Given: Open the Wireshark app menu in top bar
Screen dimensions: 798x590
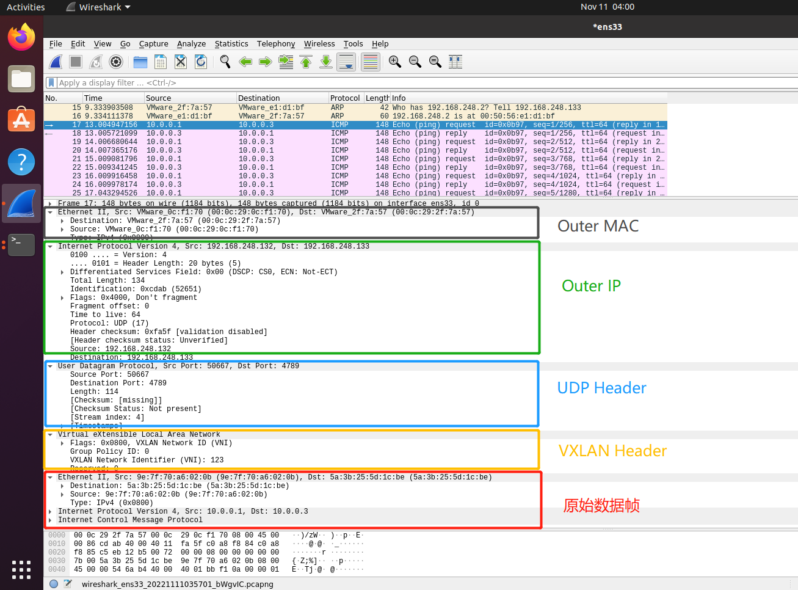Looking at the screenshot, I should 98,7.
